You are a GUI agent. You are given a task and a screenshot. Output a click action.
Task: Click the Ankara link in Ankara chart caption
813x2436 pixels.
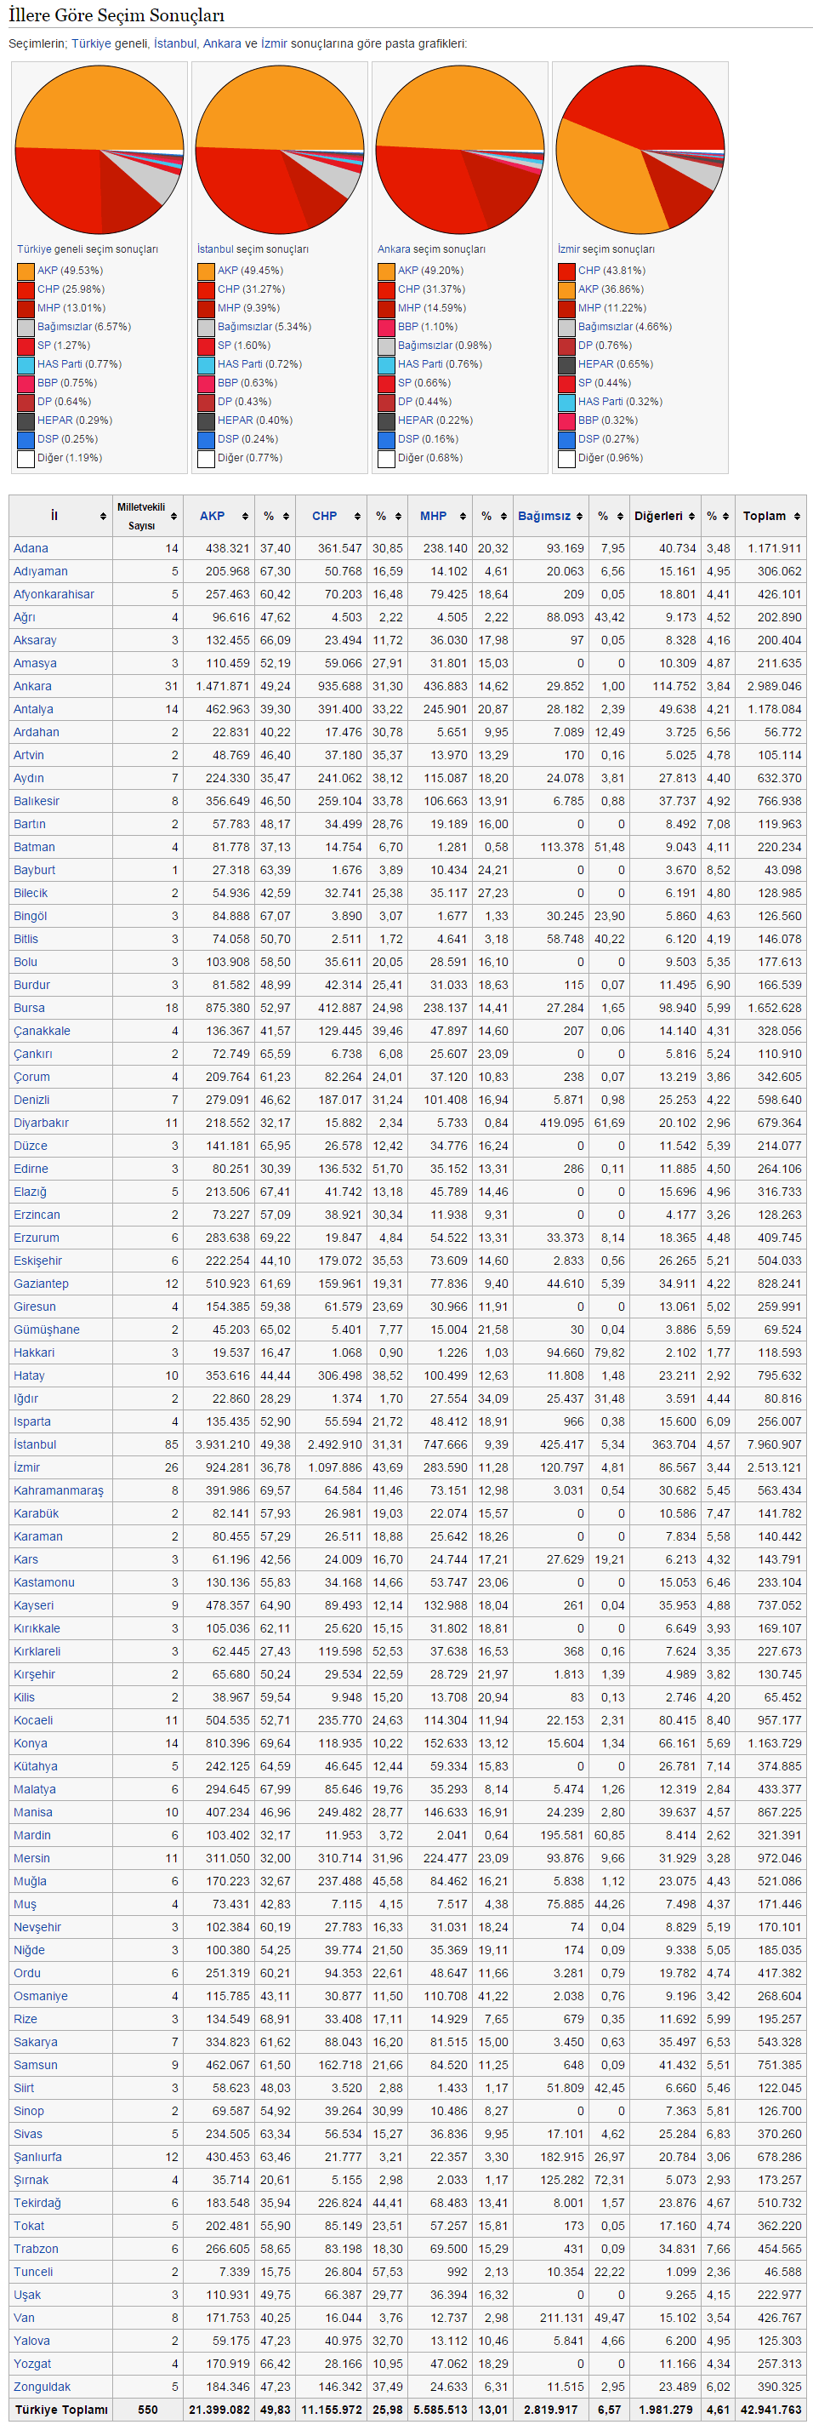[393, 249]
